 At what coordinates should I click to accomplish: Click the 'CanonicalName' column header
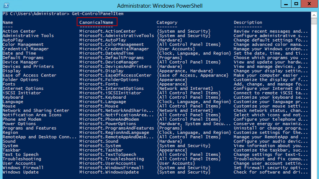tap(96, 22)
